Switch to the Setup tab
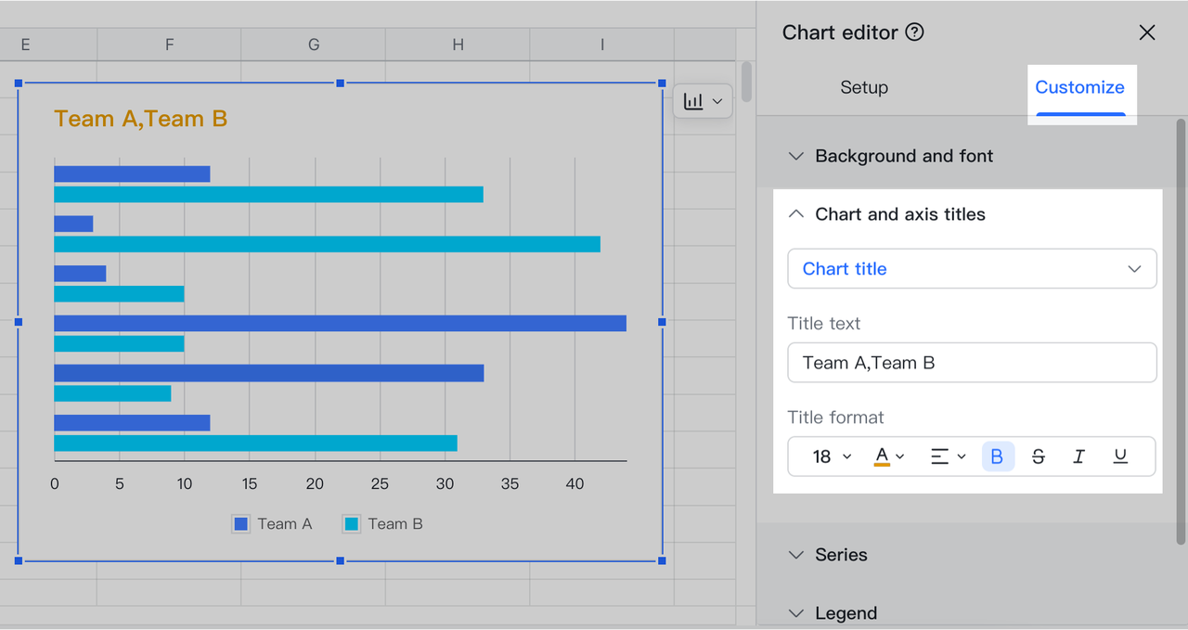 pos(864,87)
